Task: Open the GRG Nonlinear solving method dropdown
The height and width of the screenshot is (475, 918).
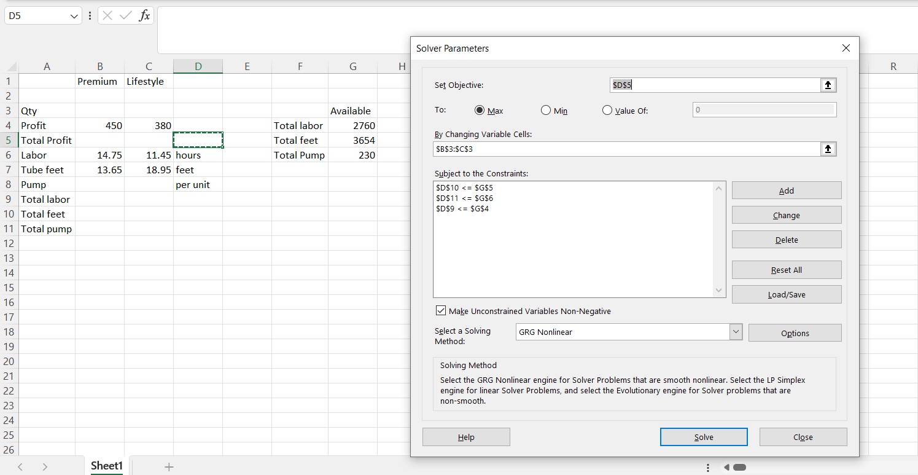Action: pos(736,332)
